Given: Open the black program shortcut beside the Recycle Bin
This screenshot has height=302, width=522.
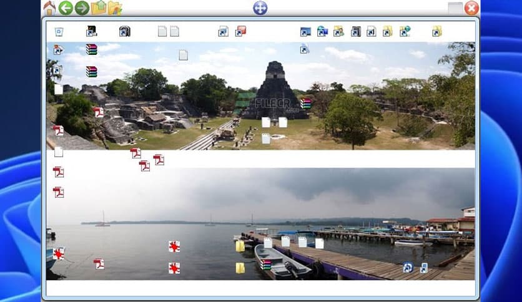Looking at the screenshot, I should point(91,31).
